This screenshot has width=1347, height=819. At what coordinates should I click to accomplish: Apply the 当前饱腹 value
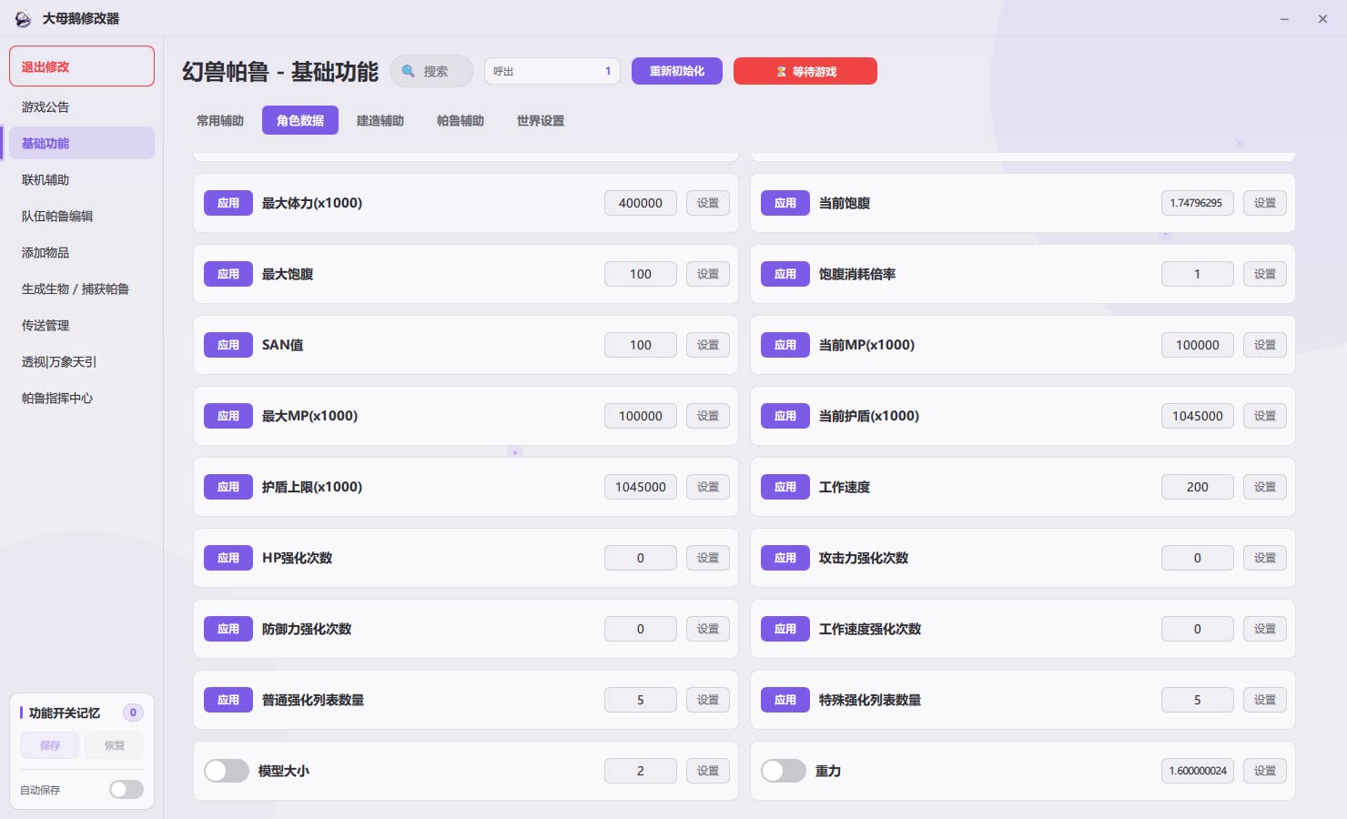785,203
